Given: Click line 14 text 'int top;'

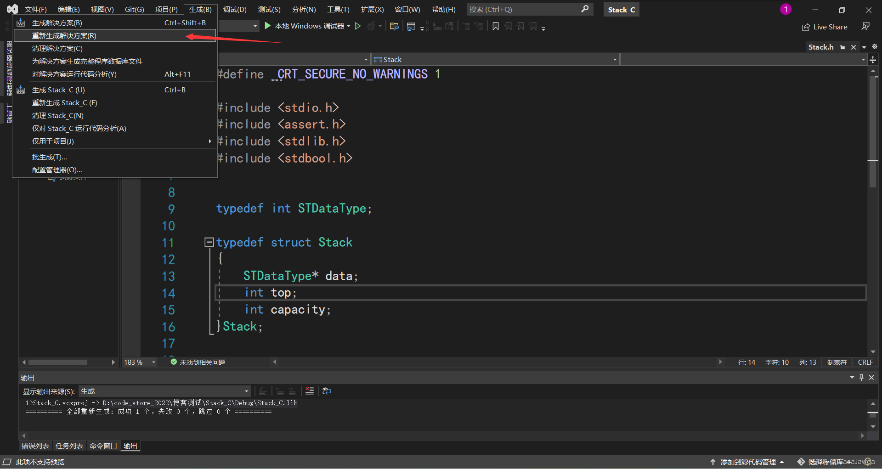Looking at the screenshot, I should (270, 293).
